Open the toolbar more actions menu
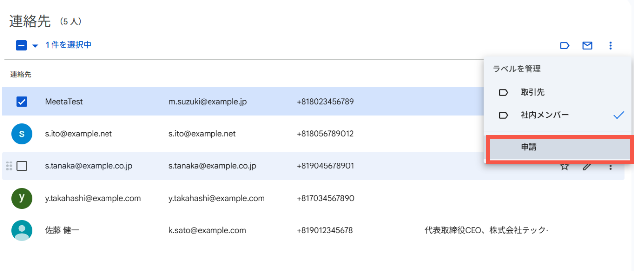Image resolution: width=634 pixels, height=271 pixels. [x=610, y=46]
